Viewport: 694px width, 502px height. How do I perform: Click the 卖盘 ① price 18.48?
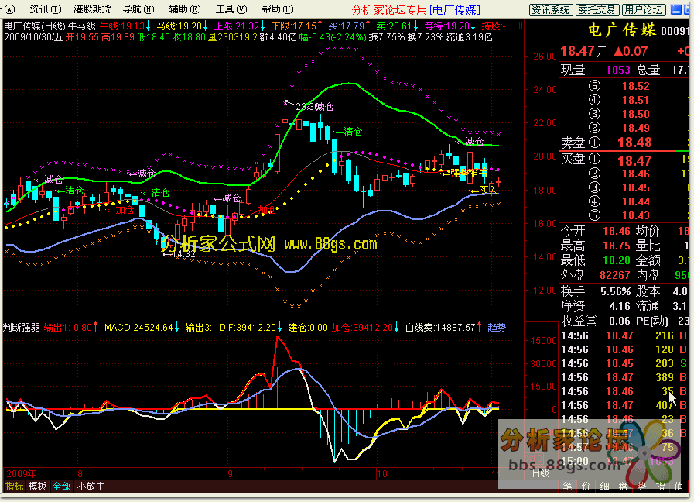click(x=634, y=143)
